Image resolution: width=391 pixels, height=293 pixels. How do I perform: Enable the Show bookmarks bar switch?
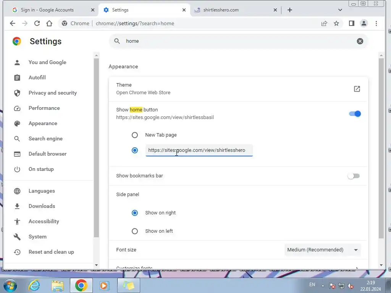354,176
